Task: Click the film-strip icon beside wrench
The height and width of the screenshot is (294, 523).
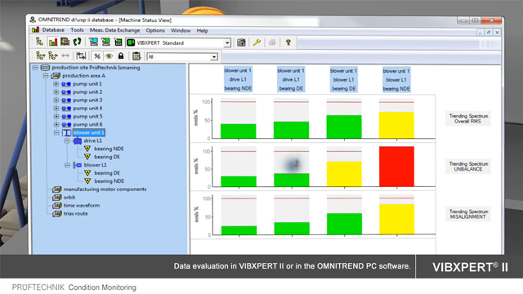Action: click(241, 42)
